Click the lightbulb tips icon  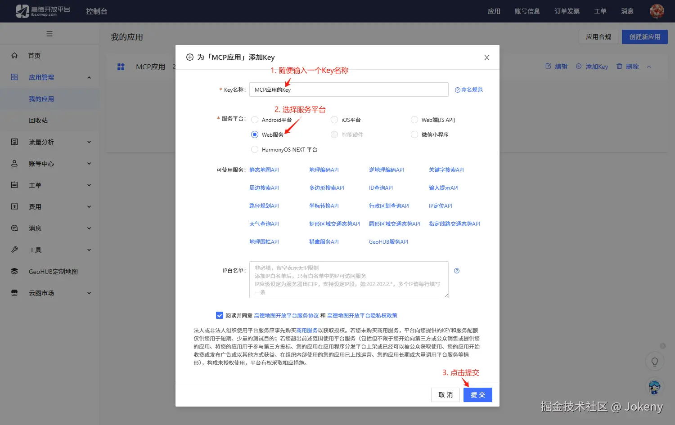click(655, 362)
